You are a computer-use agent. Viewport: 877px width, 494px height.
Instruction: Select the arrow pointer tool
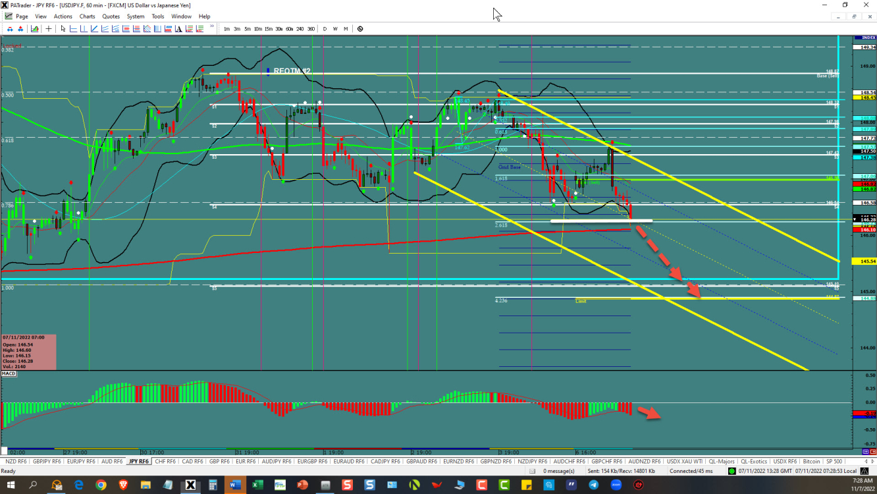[x=63, y=28]
